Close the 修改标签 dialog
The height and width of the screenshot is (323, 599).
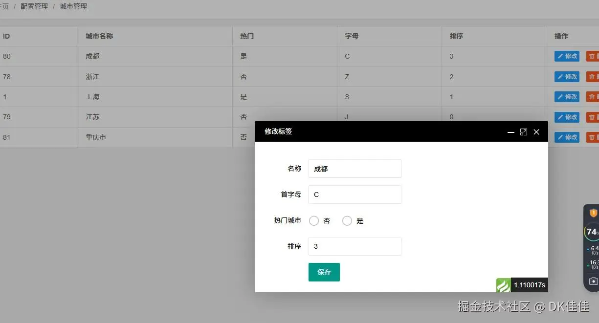(536, 132)
